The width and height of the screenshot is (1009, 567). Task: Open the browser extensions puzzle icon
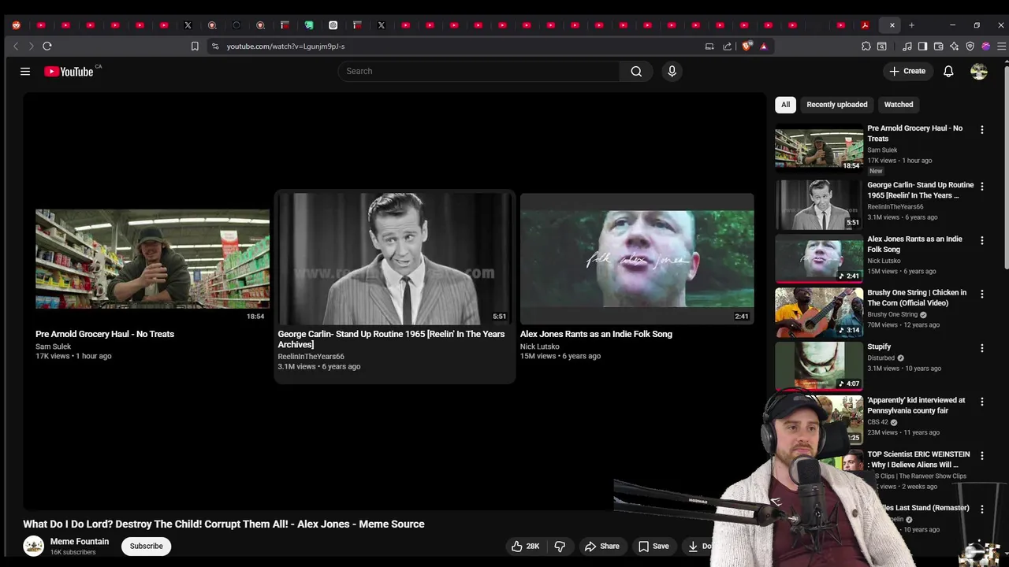pyautogui.click(x=866, y=46)
